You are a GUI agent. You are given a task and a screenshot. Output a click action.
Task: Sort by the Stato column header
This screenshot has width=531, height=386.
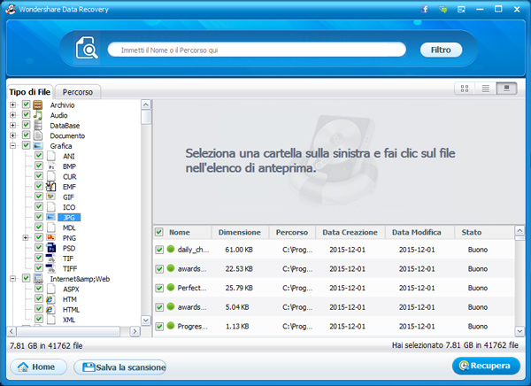472,232
